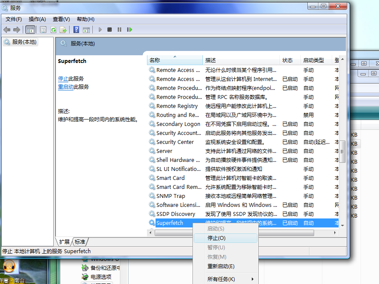Image resolution: width=379 pixels, height=284 pixels.
Task: Click the gear icon of Remote Registry
Action: click(x=152, y=106)
